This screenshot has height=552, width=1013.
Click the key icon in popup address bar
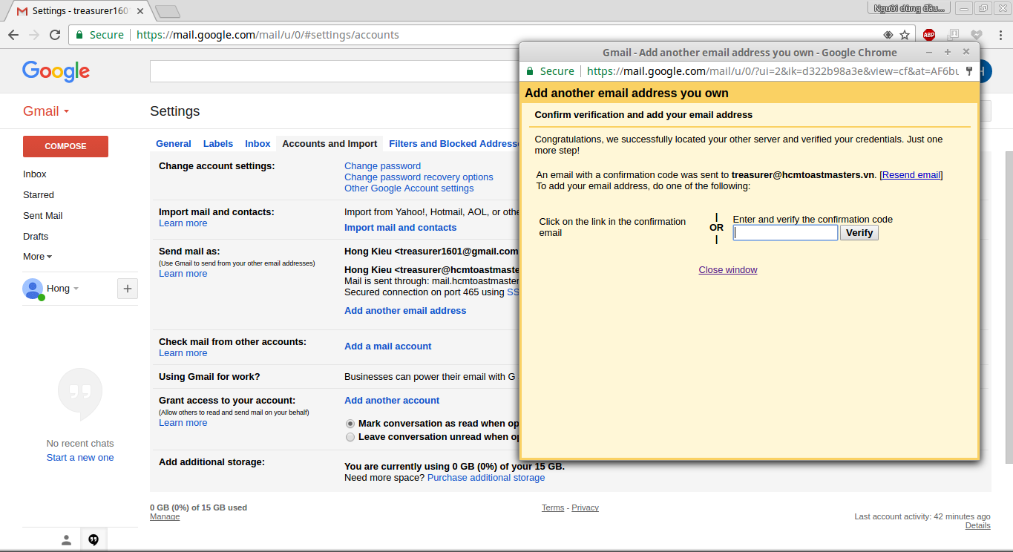tap(969, 71)
